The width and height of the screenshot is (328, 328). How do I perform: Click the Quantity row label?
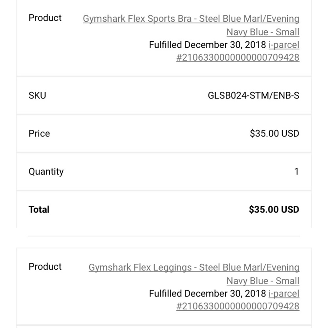[46, 172]
